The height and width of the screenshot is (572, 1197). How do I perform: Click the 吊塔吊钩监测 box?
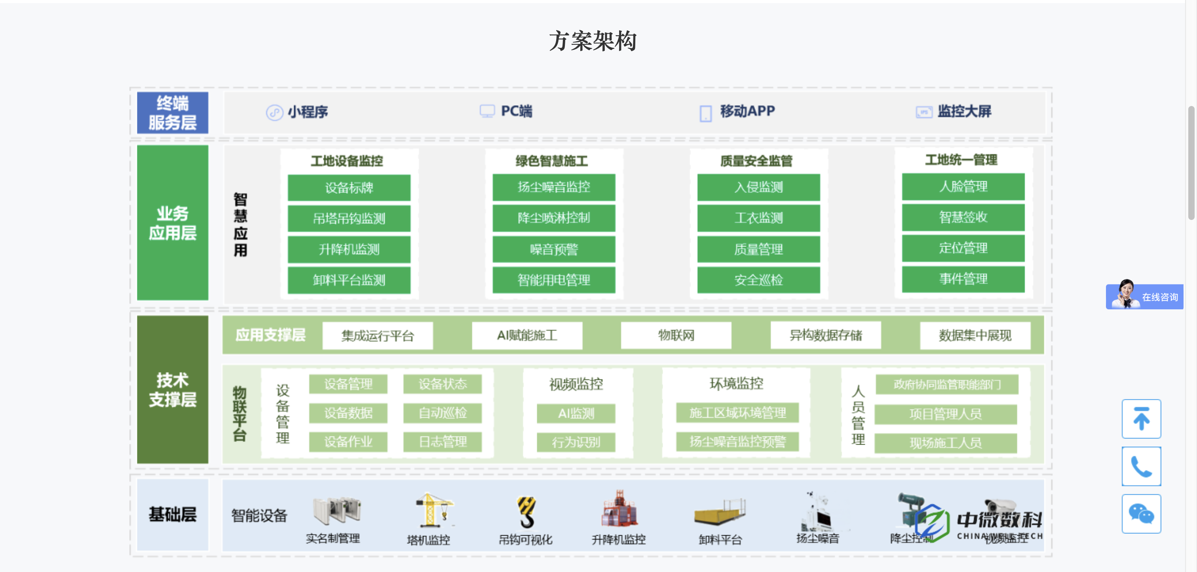coord(349,218)
